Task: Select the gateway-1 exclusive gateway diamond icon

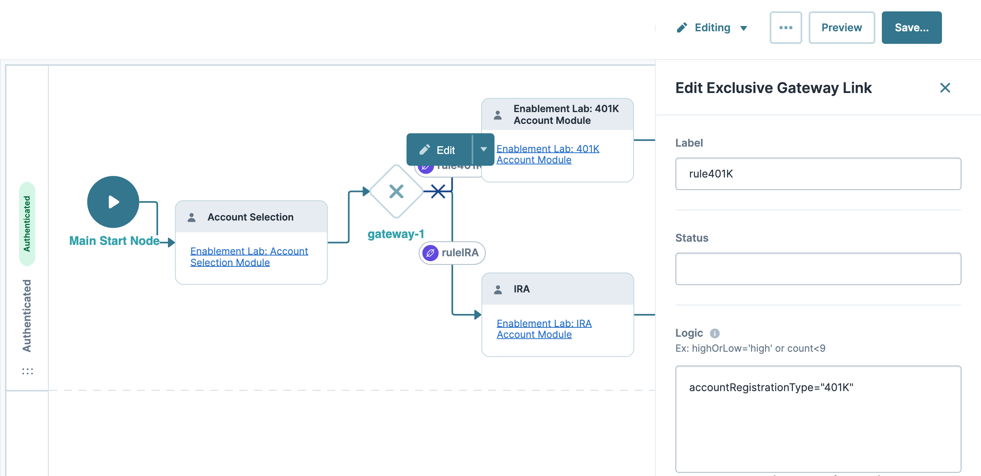Action: click(395, 191)
